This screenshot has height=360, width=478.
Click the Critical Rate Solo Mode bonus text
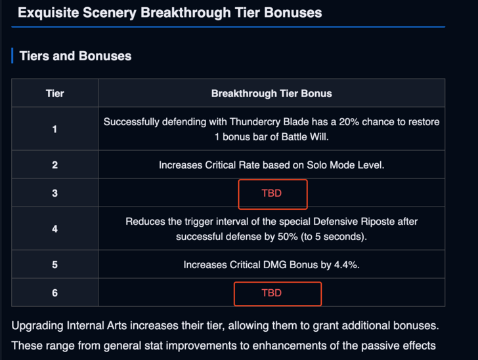pyautogui.click(x=271, y=165)
